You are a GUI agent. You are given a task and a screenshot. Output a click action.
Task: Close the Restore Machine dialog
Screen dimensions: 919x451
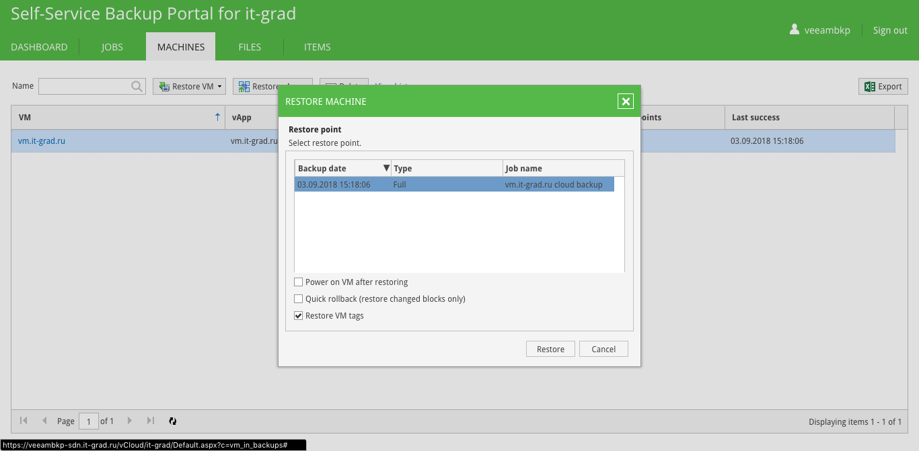pyautogui.click(x=626, y=101)
